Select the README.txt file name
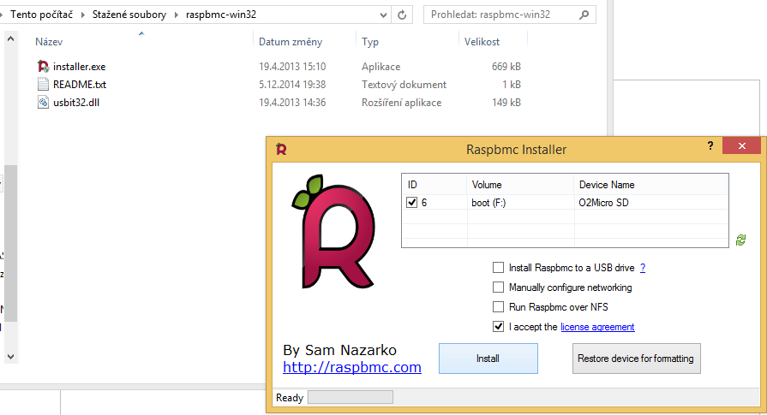Image resolution: width=767 pixels, height=415 pixels. [x=80, y=85]
